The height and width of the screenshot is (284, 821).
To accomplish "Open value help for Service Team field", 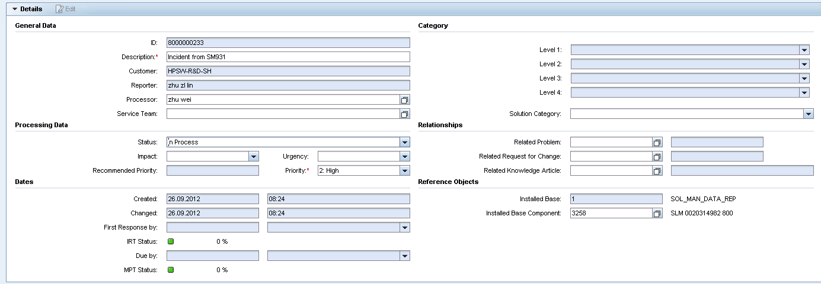I will pyautogui.click(x=405, y=114).
